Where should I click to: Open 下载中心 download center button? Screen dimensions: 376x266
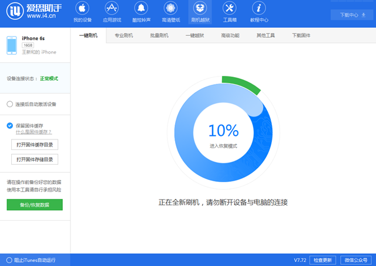coord(348,14)
